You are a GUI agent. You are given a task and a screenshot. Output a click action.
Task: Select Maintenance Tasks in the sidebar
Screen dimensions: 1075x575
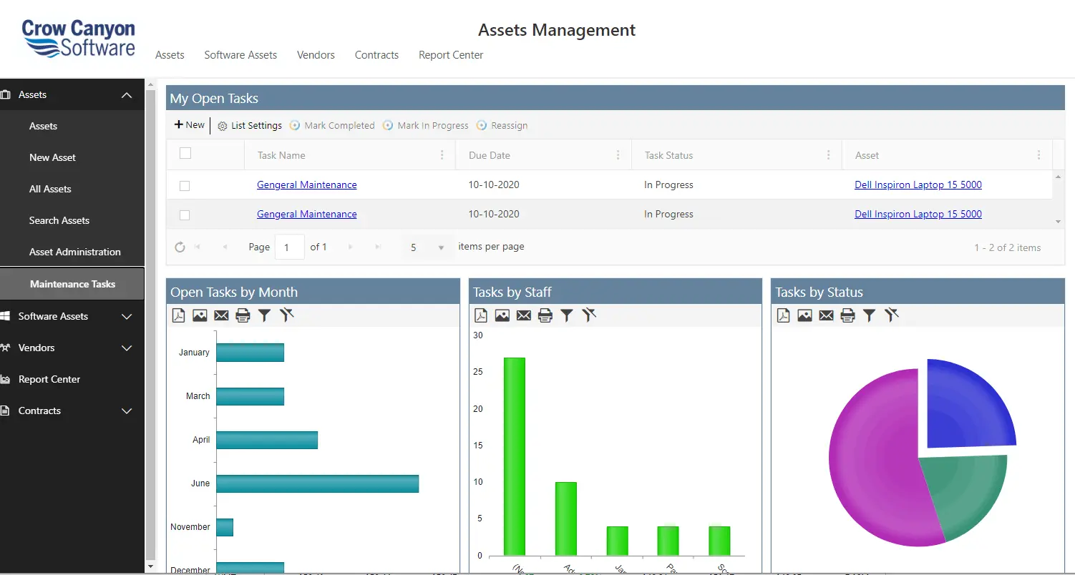click(72, 284)
